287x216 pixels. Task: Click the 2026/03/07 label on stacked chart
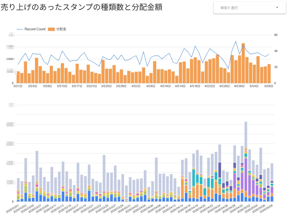(35, 209)
